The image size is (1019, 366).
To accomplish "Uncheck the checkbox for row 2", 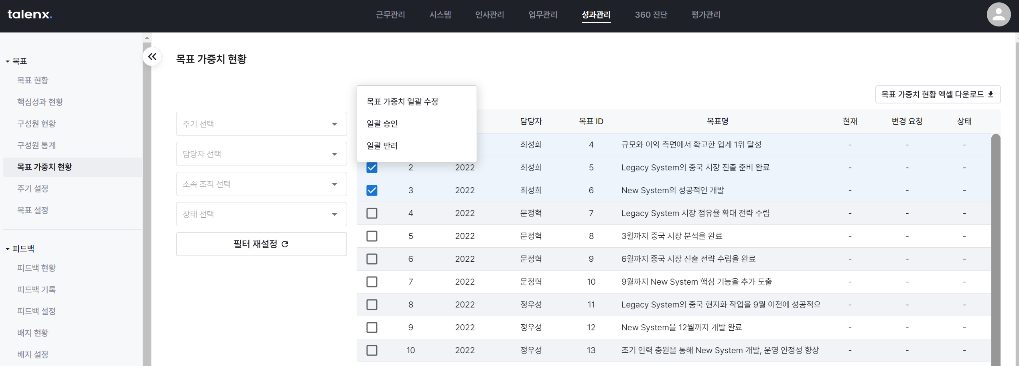I will point(372,168).
